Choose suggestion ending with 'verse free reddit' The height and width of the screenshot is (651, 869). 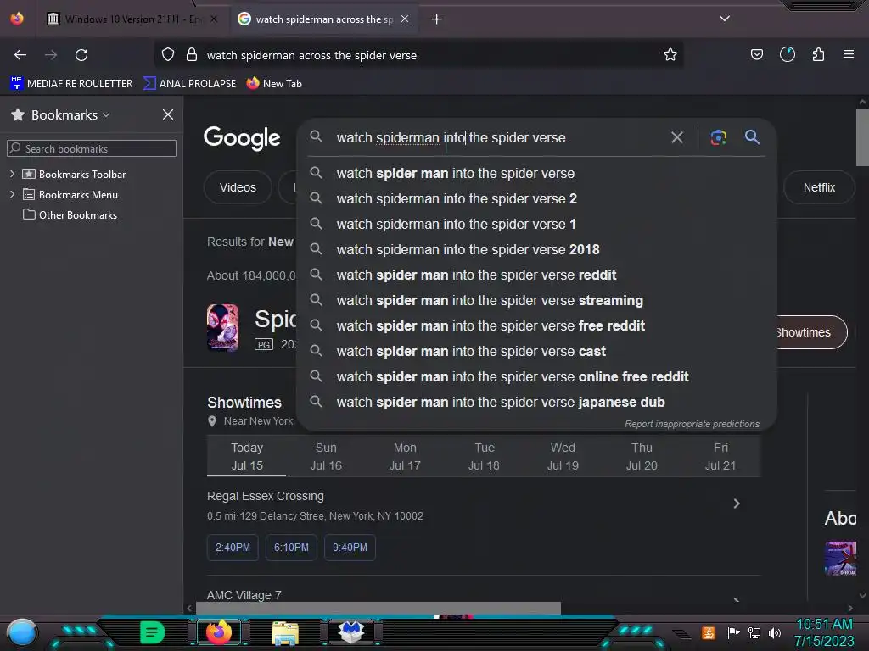(536, 326)
